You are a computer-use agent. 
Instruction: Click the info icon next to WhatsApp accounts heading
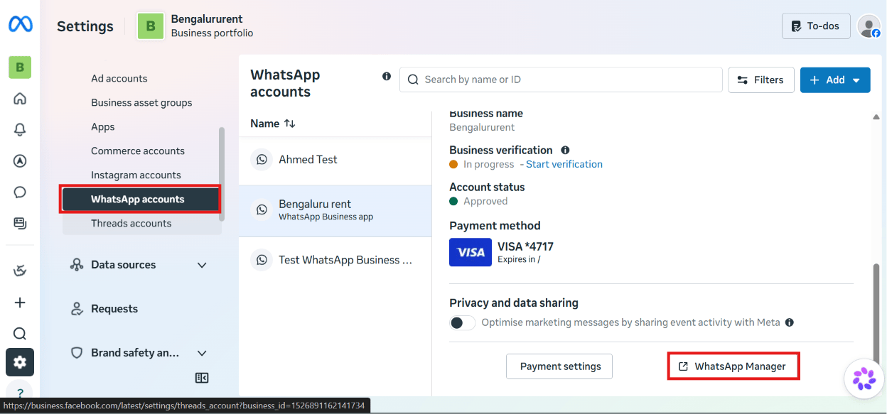pos(387,76)
